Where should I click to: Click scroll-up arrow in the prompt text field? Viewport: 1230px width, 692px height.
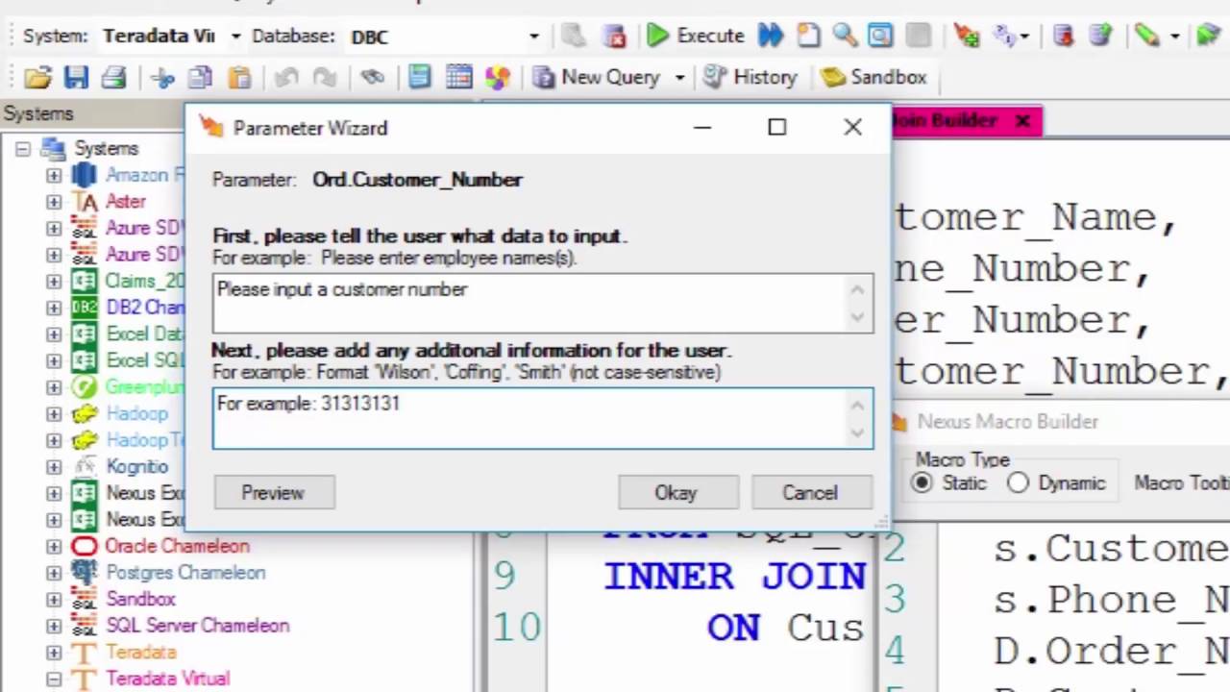click(x=858, y=289)
